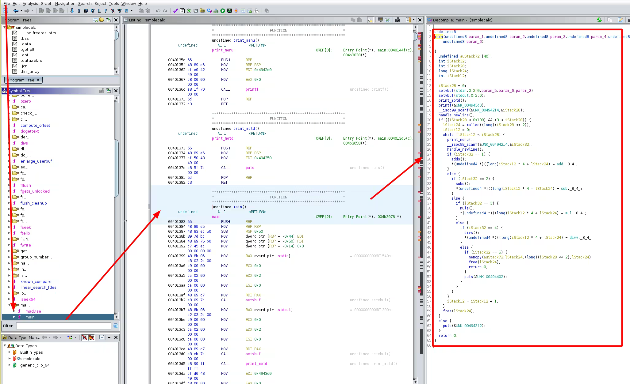
Task: Open the Bytes viewer (0101) icon
Action: (x=182, y=11)
